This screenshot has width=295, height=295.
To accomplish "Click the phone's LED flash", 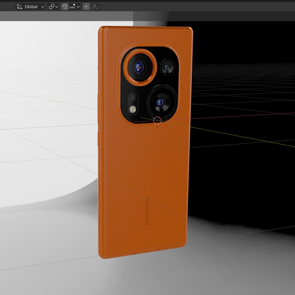I will pyautogui.click(x=133, y=109).
